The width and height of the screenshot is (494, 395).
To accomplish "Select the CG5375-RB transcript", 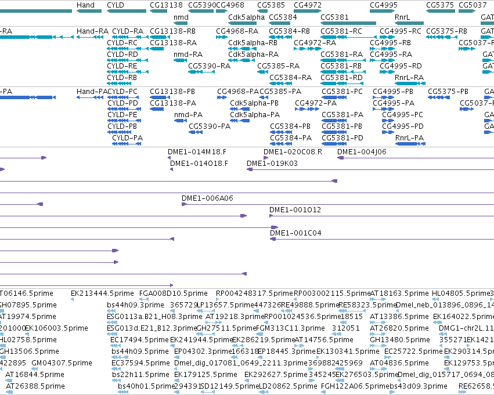I will tap(442, 37).
